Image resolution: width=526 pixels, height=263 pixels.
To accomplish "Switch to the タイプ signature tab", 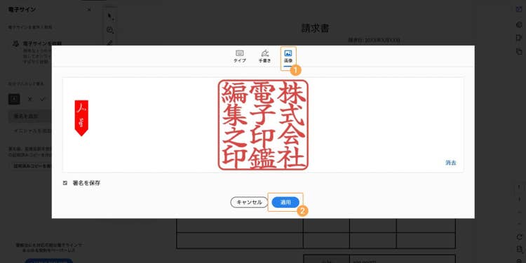I will 240,56.
